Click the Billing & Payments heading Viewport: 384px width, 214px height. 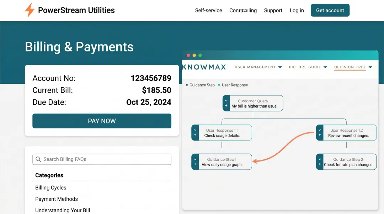pyautogui.click(x=79, y=47)
